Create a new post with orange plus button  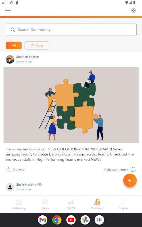click(130, 180)
